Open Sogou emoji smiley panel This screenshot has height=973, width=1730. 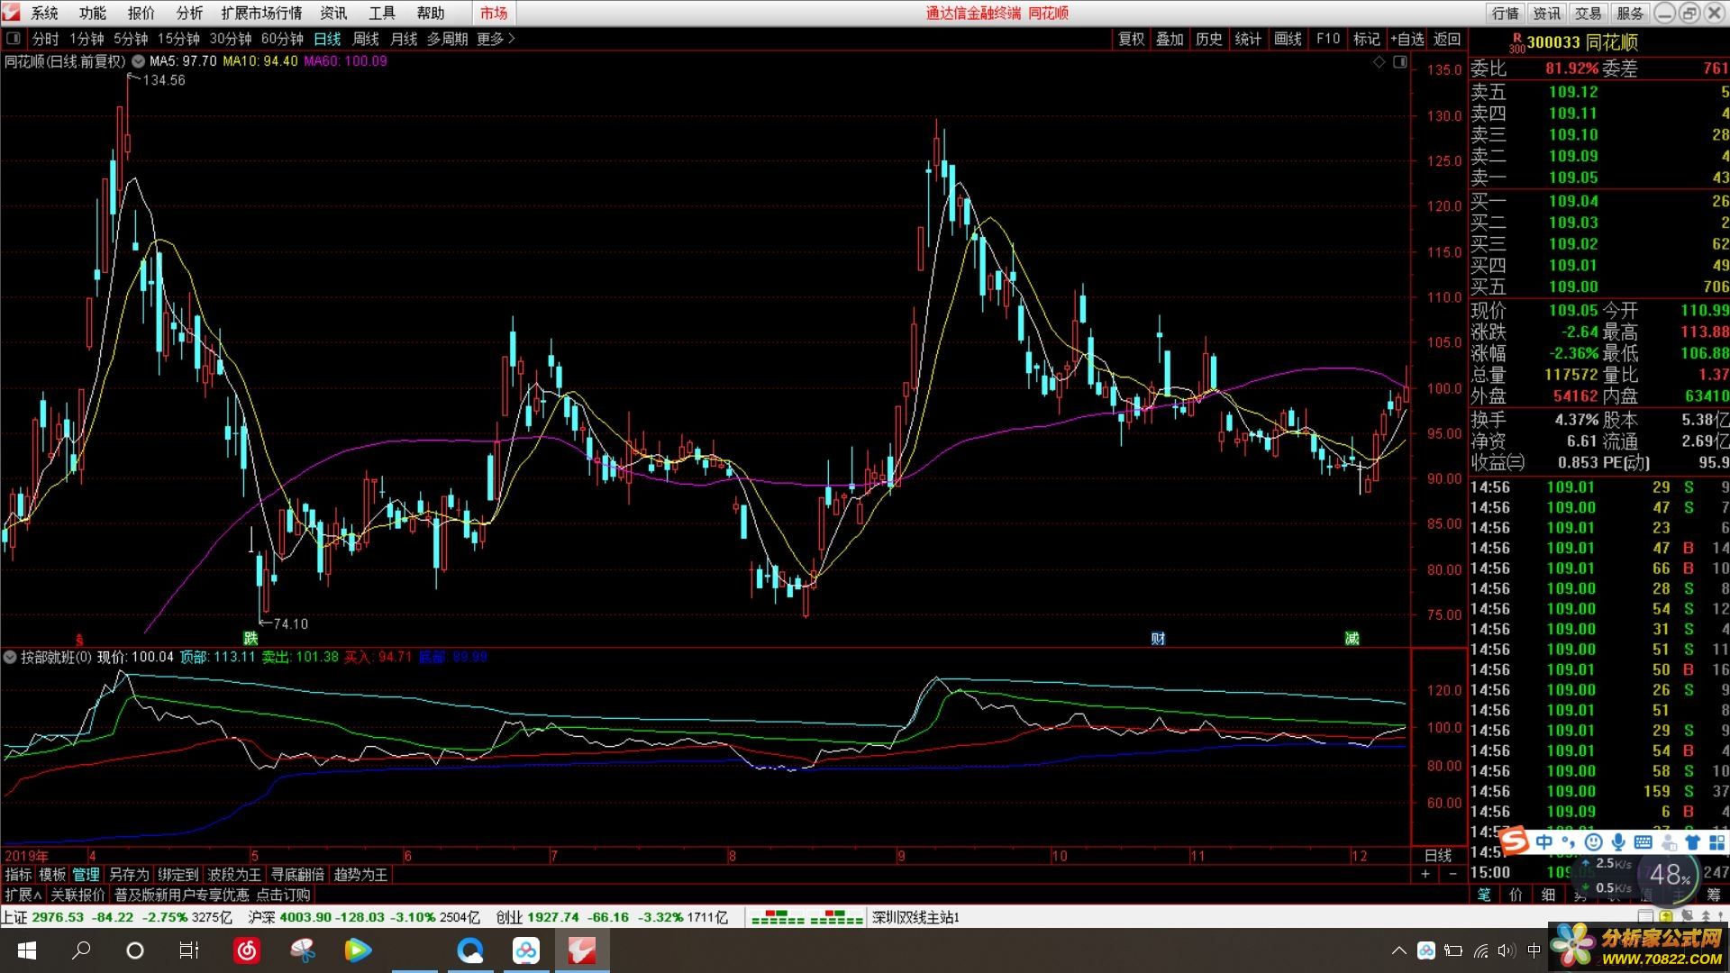pos(1593,841)
